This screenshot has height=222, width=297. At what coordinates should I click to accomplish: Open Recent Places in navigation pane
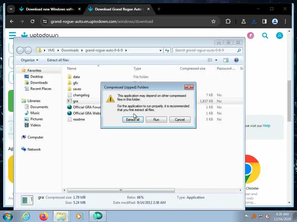(41, 88)
